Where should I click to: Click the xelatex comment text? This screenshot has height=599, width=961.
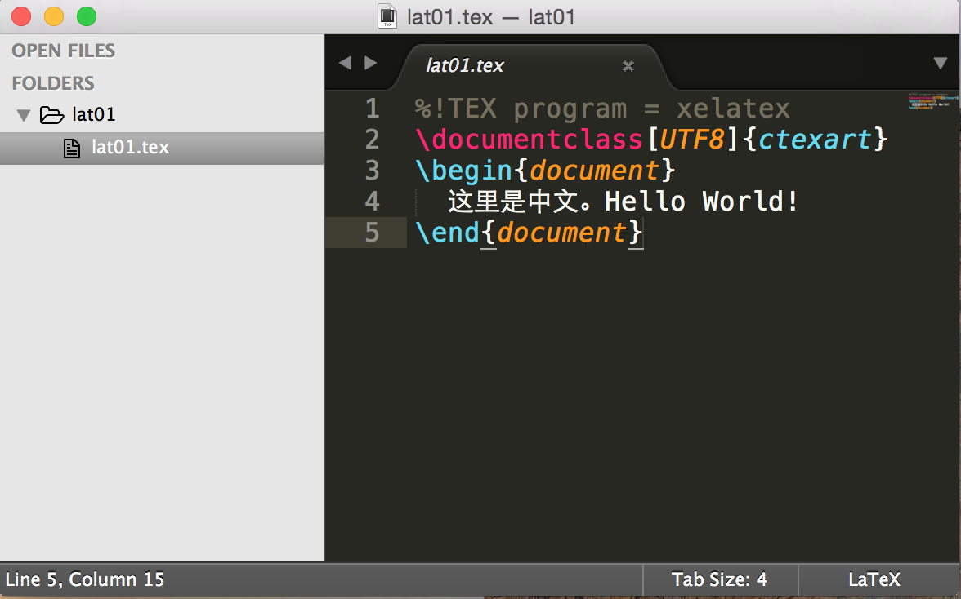[733, 109]
